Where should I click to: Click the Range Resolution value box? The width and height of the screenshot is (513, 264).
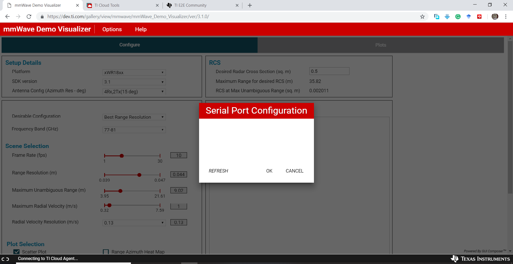click(x=179, y=174)
